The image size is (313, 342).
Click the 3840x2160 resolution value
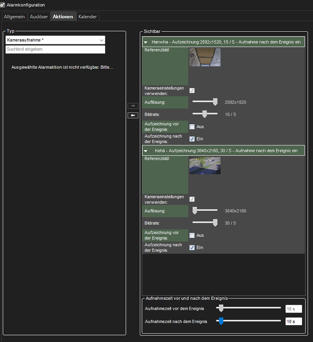pyautogui.click(x=236, y=211)
